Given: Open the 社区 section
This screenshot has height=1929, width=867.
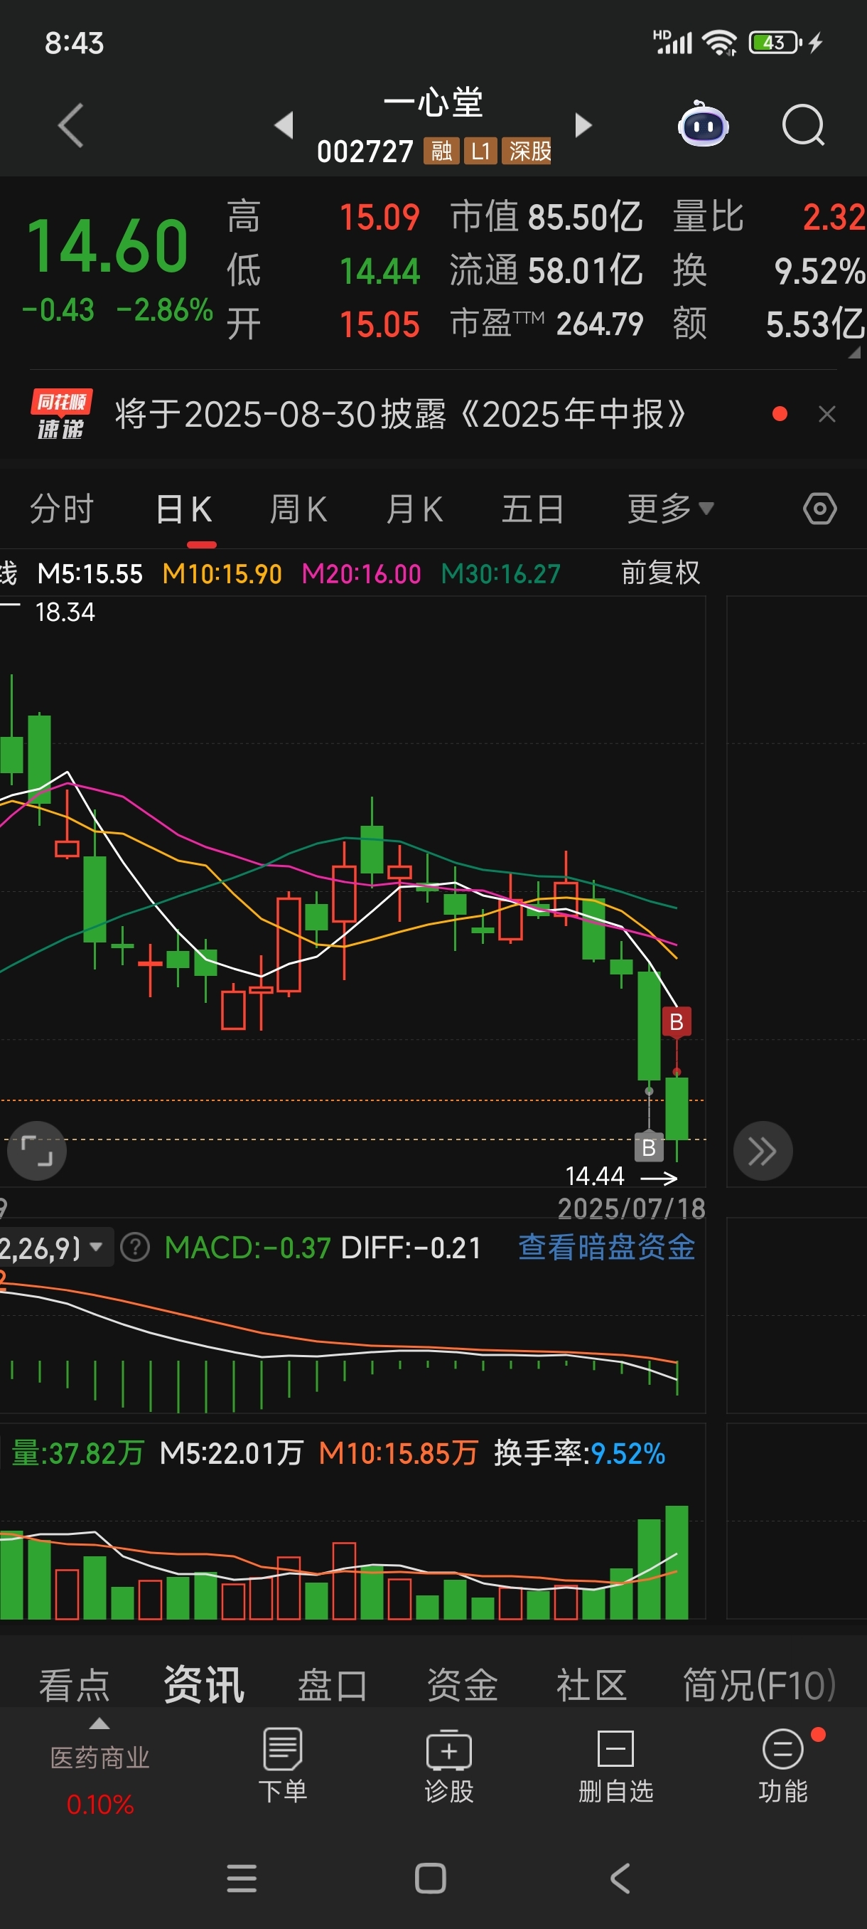Looking at the screenshot, I should pos(591,1685).
